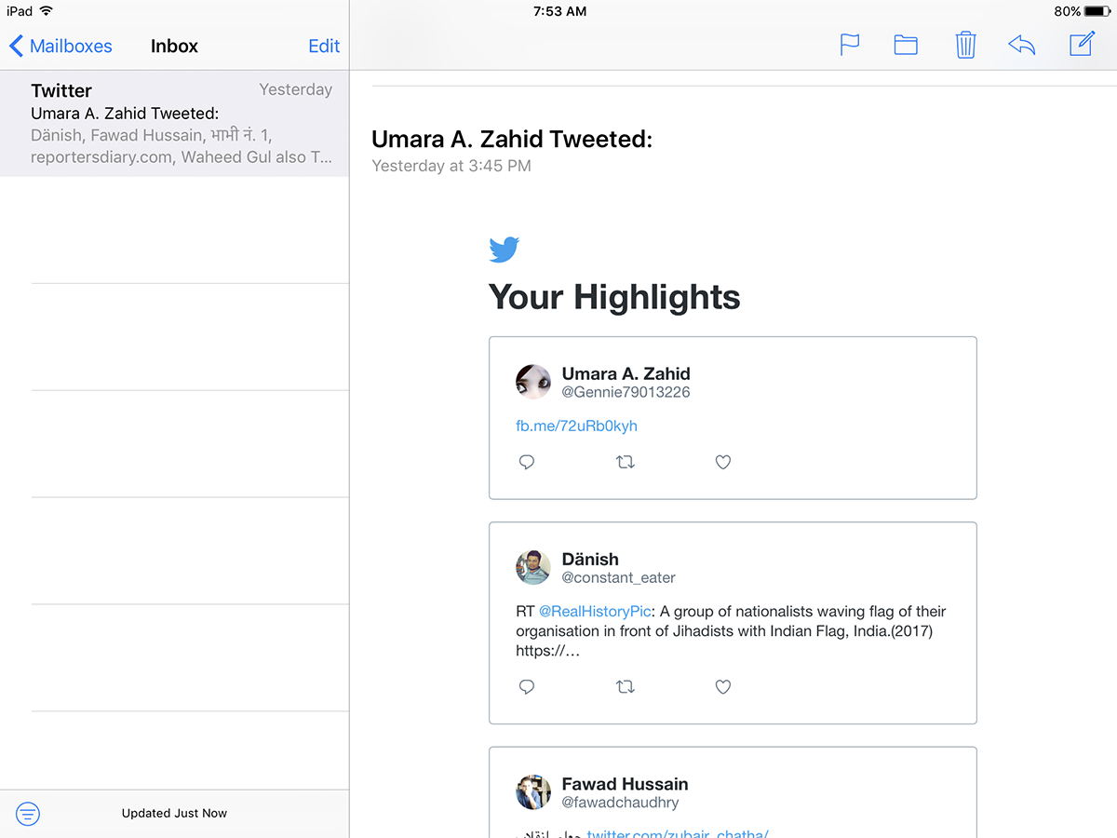Screen dimensions: 1117x838
Task: Reply to Umara A. Zahid's tweet
Action: click(x=527, y=462)
